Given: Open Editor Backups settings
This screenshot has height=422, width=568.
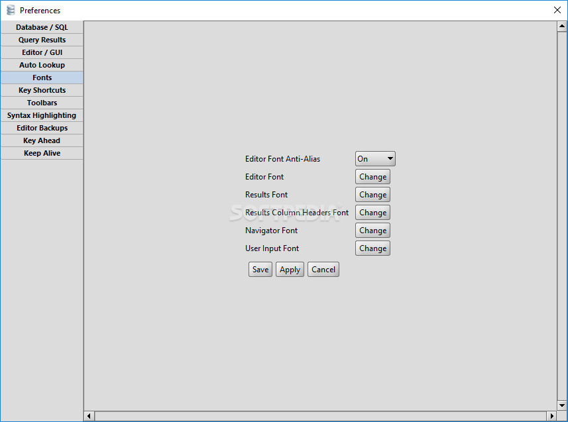Looking at the screenshot, I should point(42,128).
